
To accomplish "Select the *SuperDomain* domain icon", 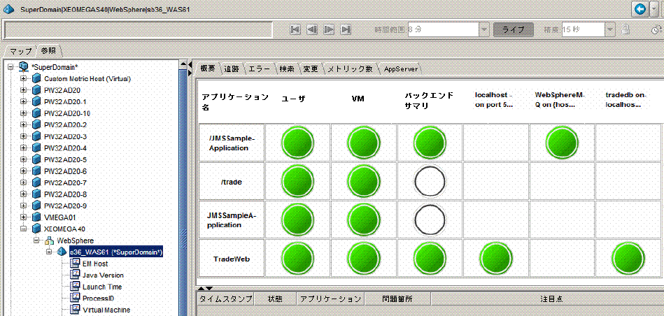I will pos(24,67).
